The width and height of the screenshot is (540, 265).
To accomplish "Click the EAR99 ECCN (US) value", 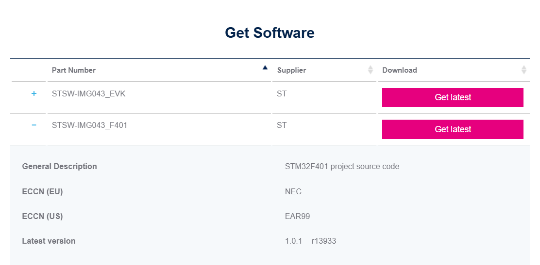I will tap(298, 216).
